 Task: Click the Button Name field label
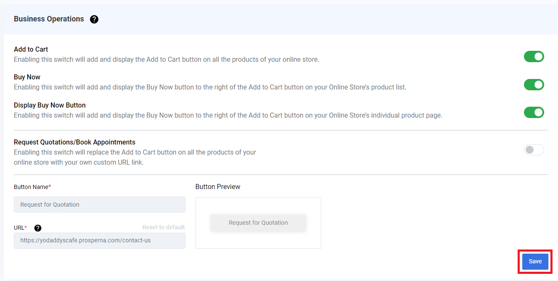(x=32, y=186)
